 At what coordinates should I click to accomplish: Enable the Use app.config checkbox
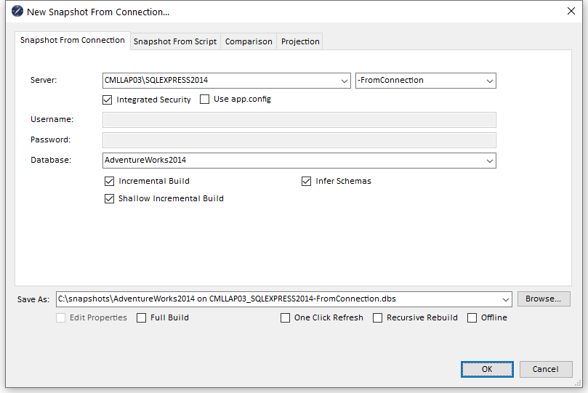204,100
